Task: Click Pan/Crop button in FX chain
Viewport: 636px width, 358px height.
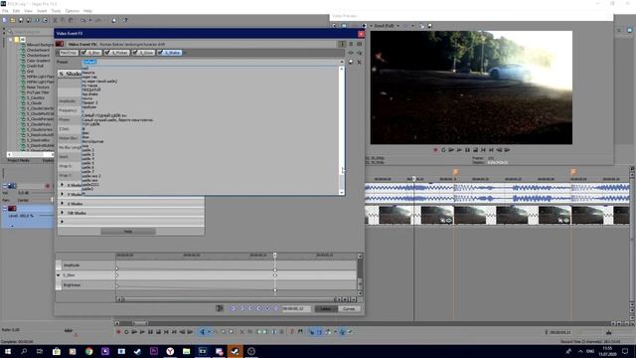Action: point(69,53)
